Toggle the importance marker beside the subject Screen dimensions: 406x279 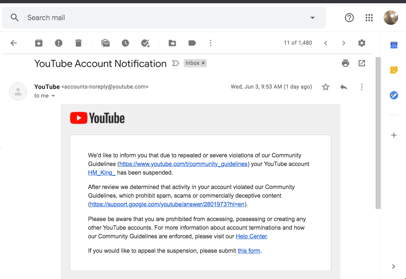(175, 63)
